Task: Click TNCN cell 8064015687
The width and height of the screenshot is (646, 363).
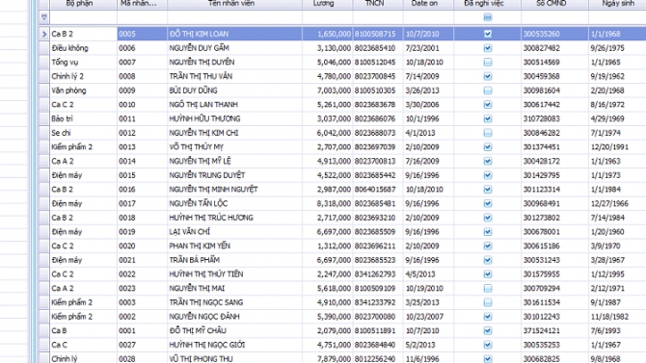Action: pyautogui.click(x=378, y=190)
